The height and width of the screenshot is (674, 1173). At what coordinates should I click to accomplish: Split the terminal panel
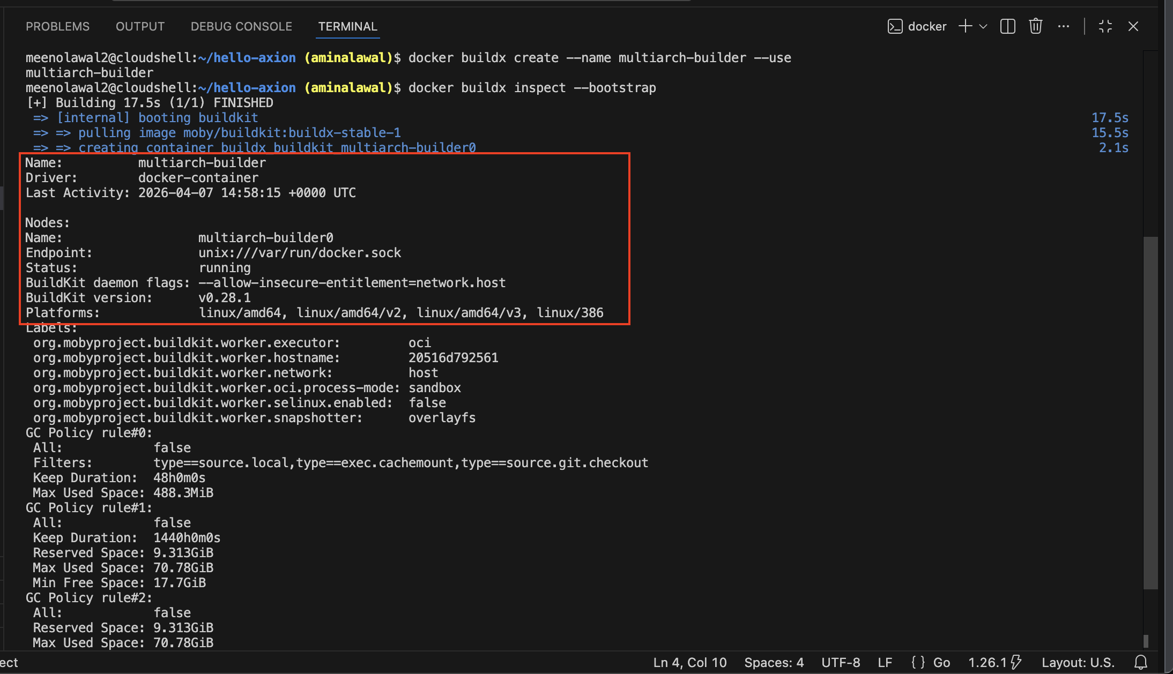pyautogui.click(x=1008, y=26)
